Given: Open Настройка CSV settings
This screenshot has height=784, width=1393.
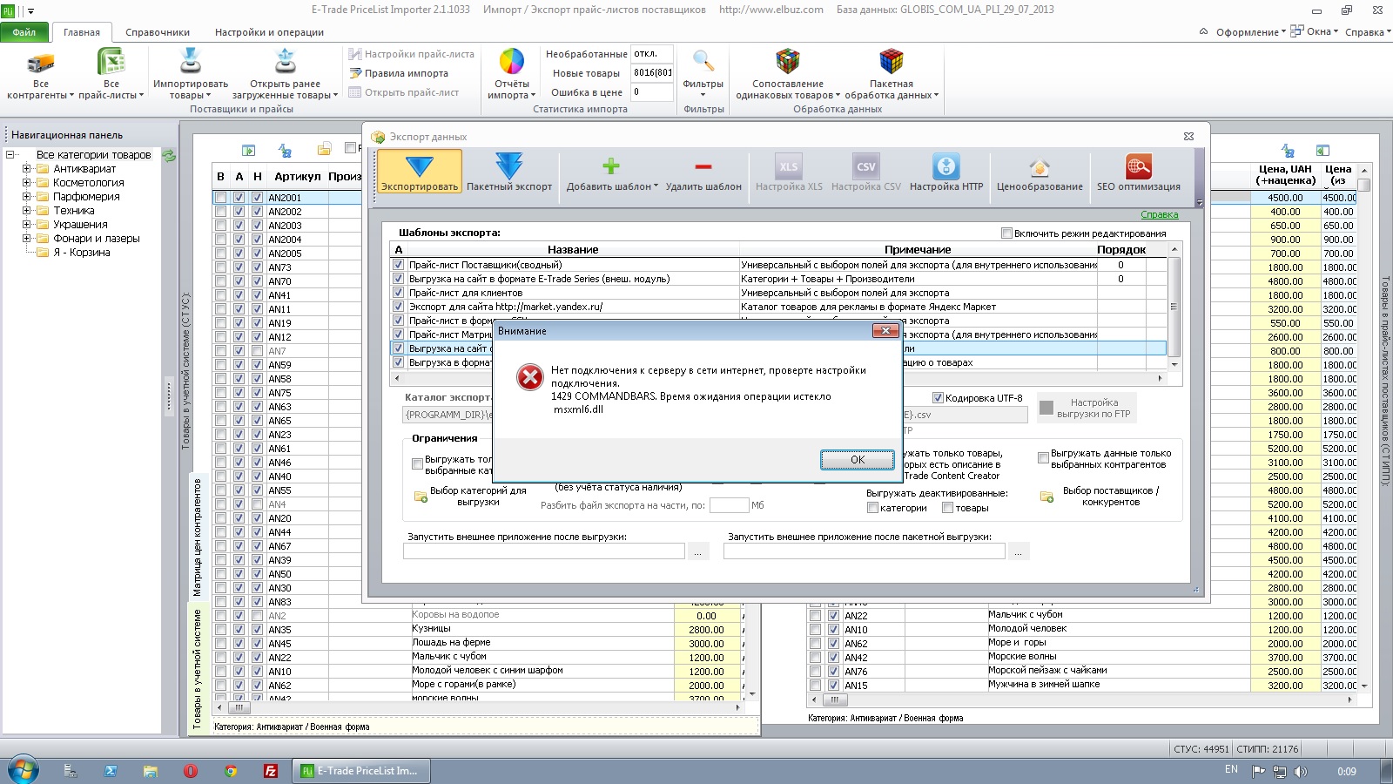Looking at the screenshot, I should pos(866,172).
